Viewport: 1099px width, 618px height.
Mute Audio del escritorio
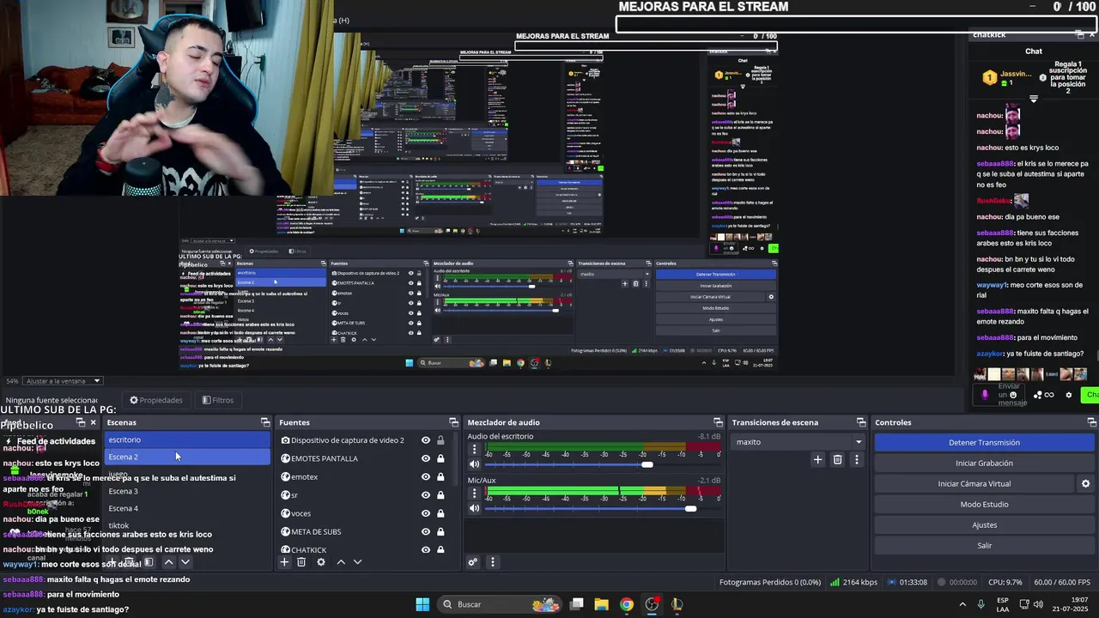point(474,464)
